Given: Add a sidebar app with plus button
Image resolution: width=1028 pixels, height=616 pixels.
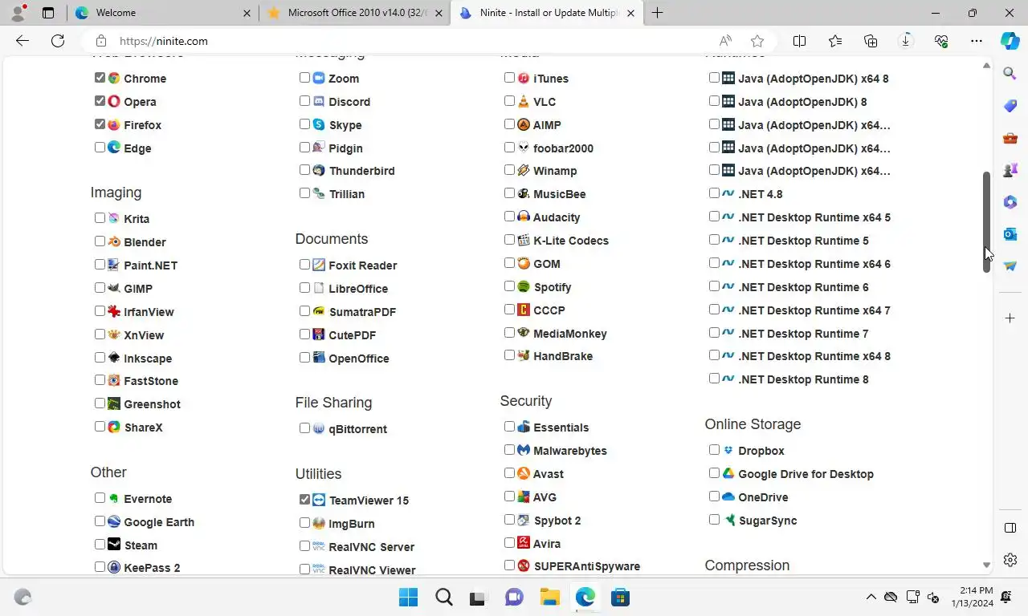Looking at the screenshot, I should tap(1010, 318).
